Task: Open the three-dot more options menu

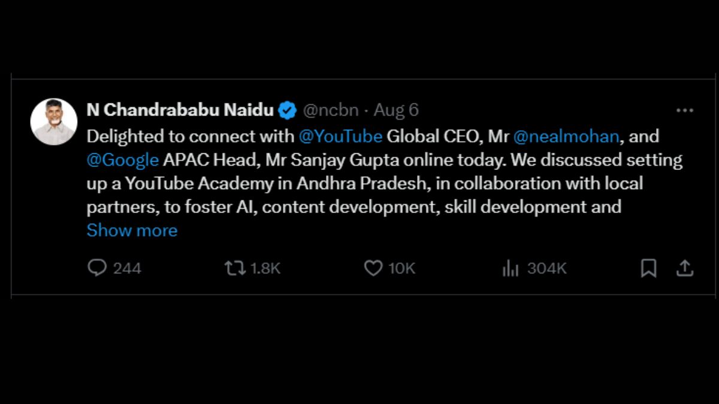Action: [684, 110]
